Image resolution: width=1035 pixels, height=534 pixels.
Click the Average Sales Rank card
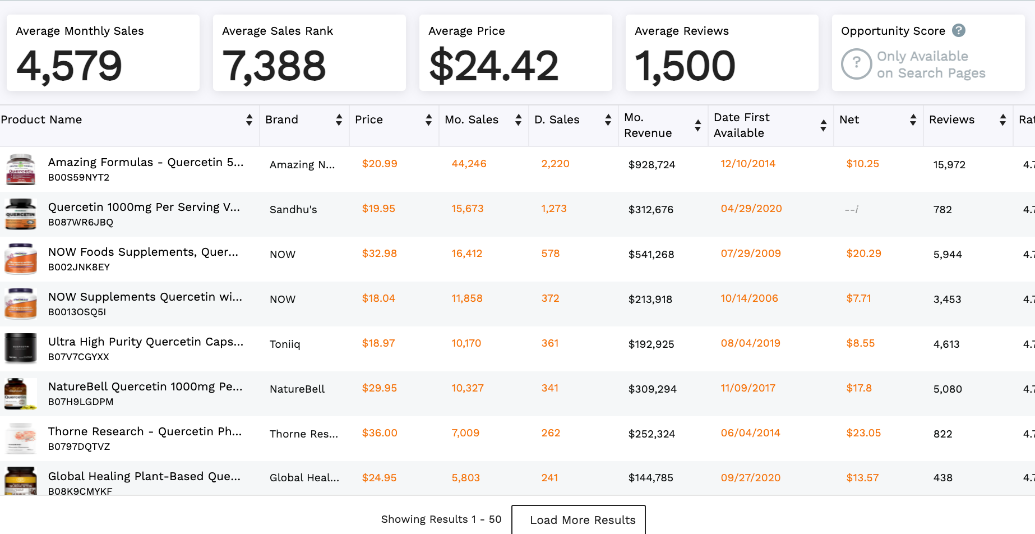coord(309,53)
